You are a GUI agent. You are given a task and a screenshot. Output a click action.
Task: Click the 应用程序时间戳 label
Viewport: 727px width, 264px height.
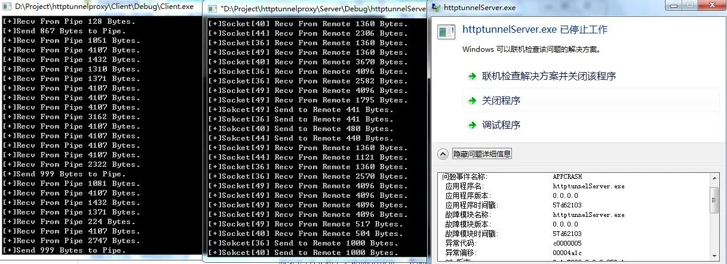[x=471, y=205]
